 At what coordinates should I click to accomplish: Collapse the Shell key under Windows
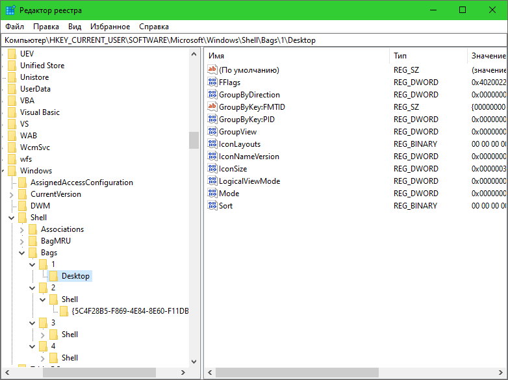click(x=12, y=218)
